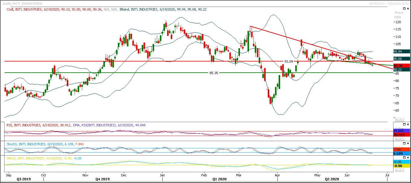411x183 pixels.
Task: Click the -0.90 MACD value tag
Action: point(401,166)
